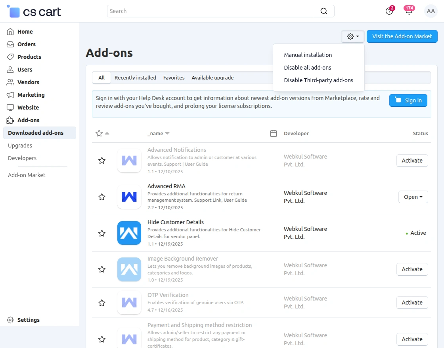Click the Orders inbox icon
444x348 pixels.
[x=10, y=44]
